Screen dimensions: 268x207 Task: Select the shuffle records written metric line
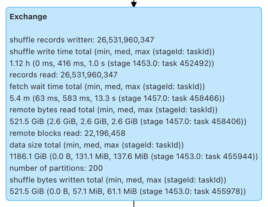tap(82, 40)
